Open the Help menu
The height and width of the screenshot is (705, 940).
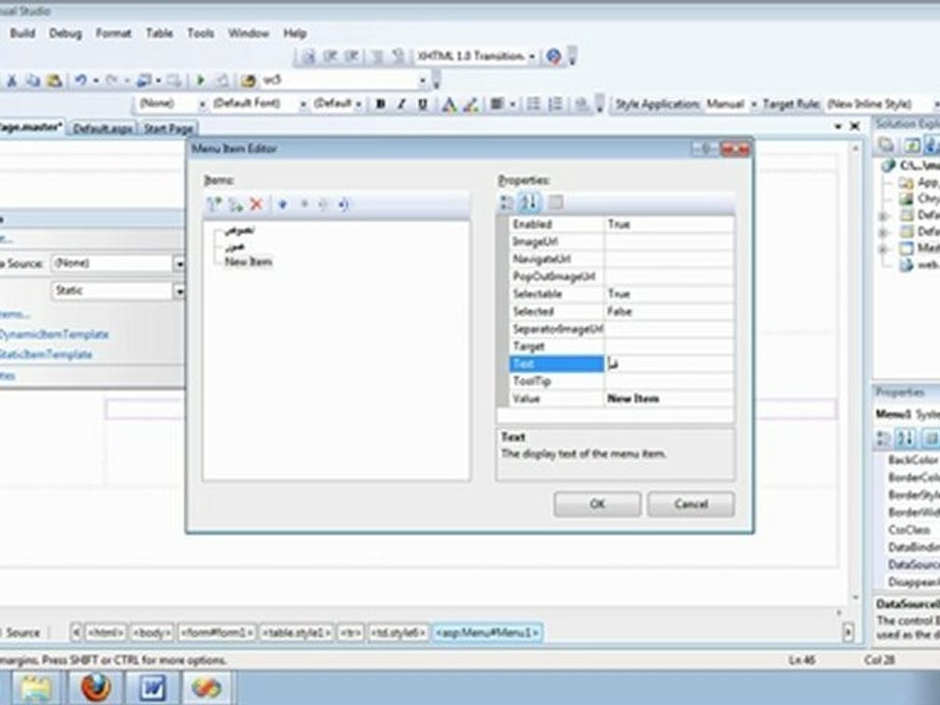[295, 33]
